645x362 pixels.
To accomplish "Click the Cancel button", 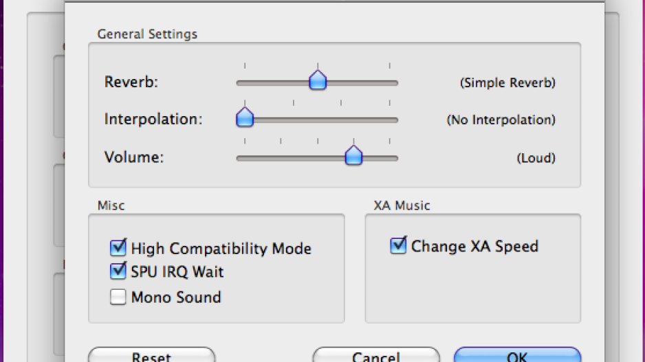I will (375, 356).
